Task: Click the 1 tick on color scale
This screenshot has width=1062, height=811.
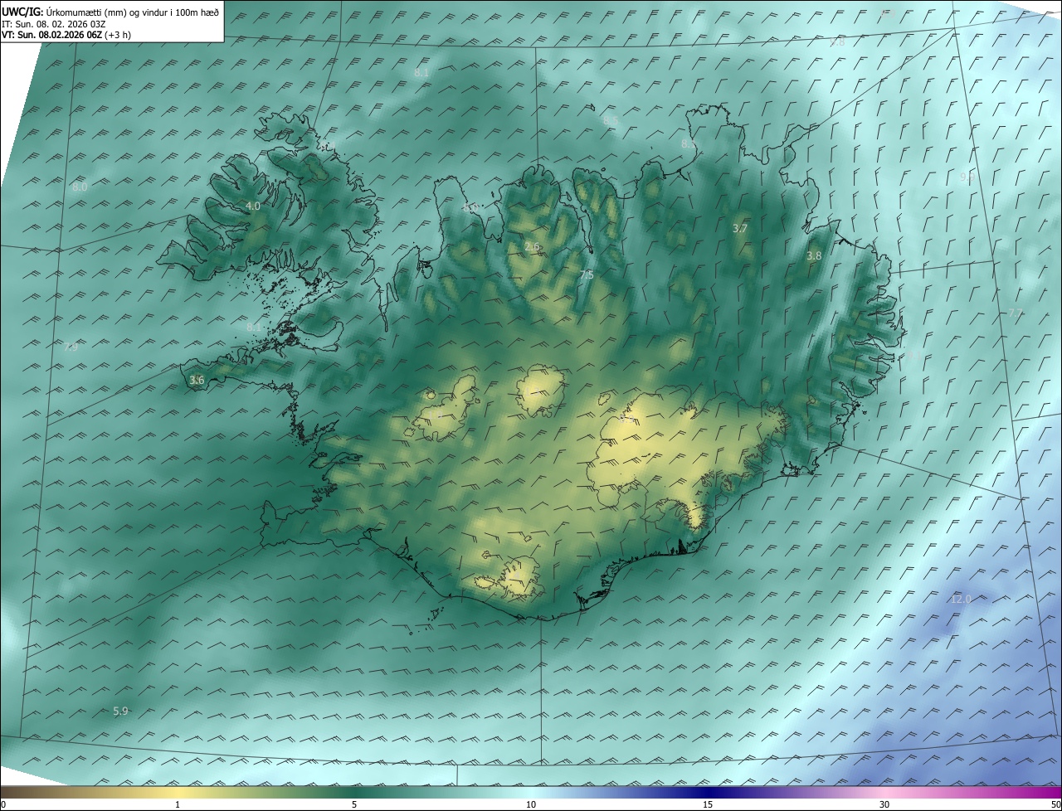Action: point(178,804)
